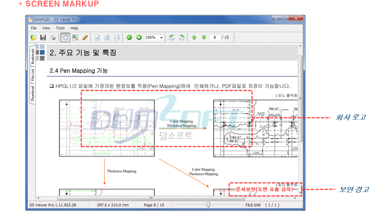This screenshot has width=371, height=212.
Task: Click the fit width icon
Action: [117, 37]
